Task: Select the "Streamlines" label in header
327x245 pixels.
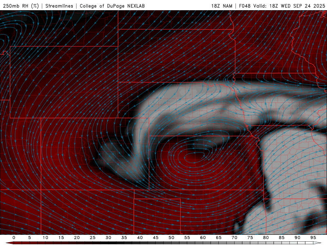Action: tap(59, 6)
